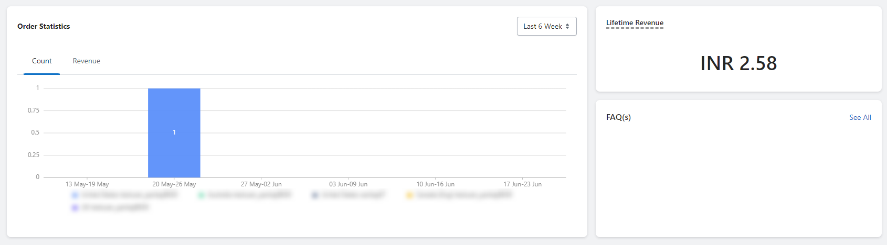Click the 10 Jun-16 Jun axis label
Screen dimensions: 887x245
(x=435, y=184)
